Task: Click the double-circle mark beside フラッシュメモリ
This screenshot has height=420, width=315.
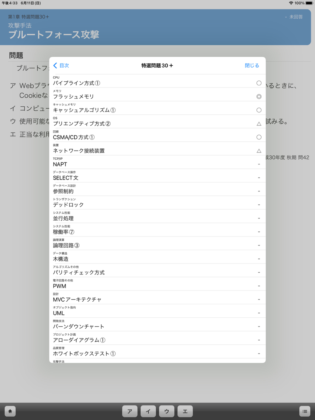Action: pos(259,97)
